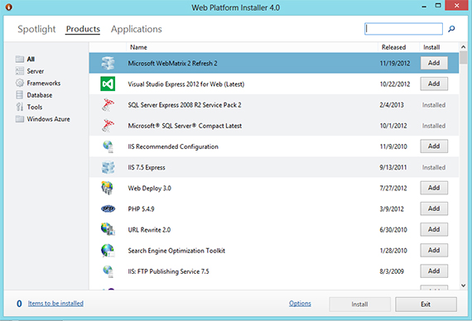This screenshot has height=321, width=472.
Task: Open the Tools category
Action: [x=35, y=107]
